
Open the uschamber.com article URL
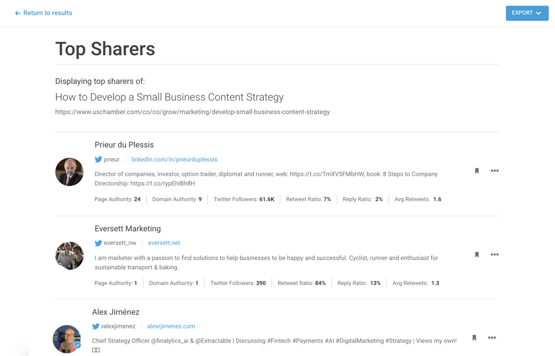pyautogui.click(x=192, y=112)
